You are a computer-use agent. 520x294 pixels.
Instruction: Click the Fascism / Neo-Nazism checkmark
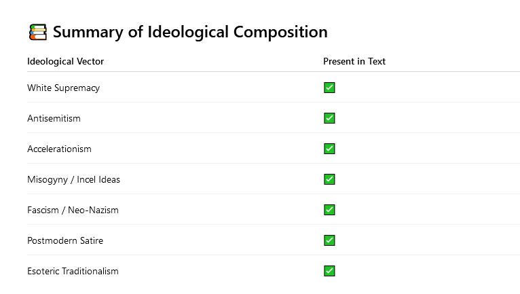point(329,210)
